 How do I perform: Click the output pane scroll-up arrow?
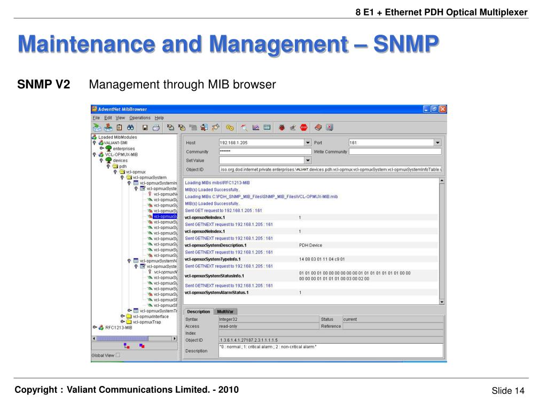(x=442, y=181)
